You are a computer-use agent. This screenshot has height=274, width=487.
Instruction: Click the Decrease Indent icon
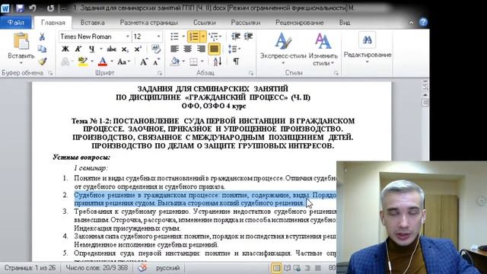236,37
